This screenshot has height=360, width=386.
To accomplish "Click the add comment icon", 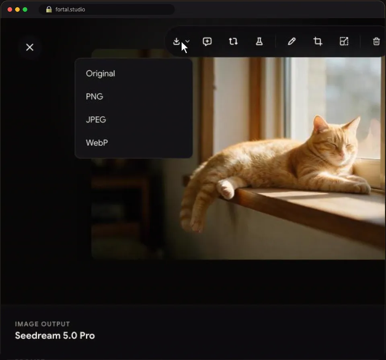I will [x=207, y=41].
